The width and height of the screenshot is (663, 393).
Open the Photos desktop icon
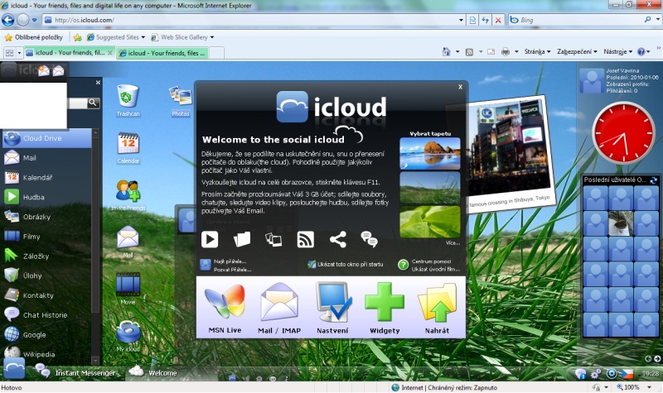tap(181, 100)
